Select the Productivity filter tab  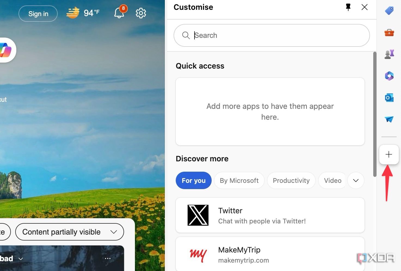291,180
